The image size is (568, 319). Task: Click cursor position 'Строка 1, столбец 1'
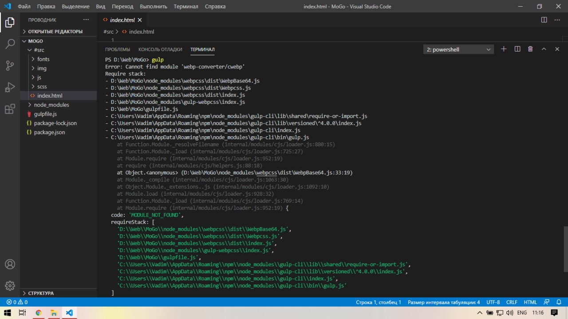tap(379, 302)
